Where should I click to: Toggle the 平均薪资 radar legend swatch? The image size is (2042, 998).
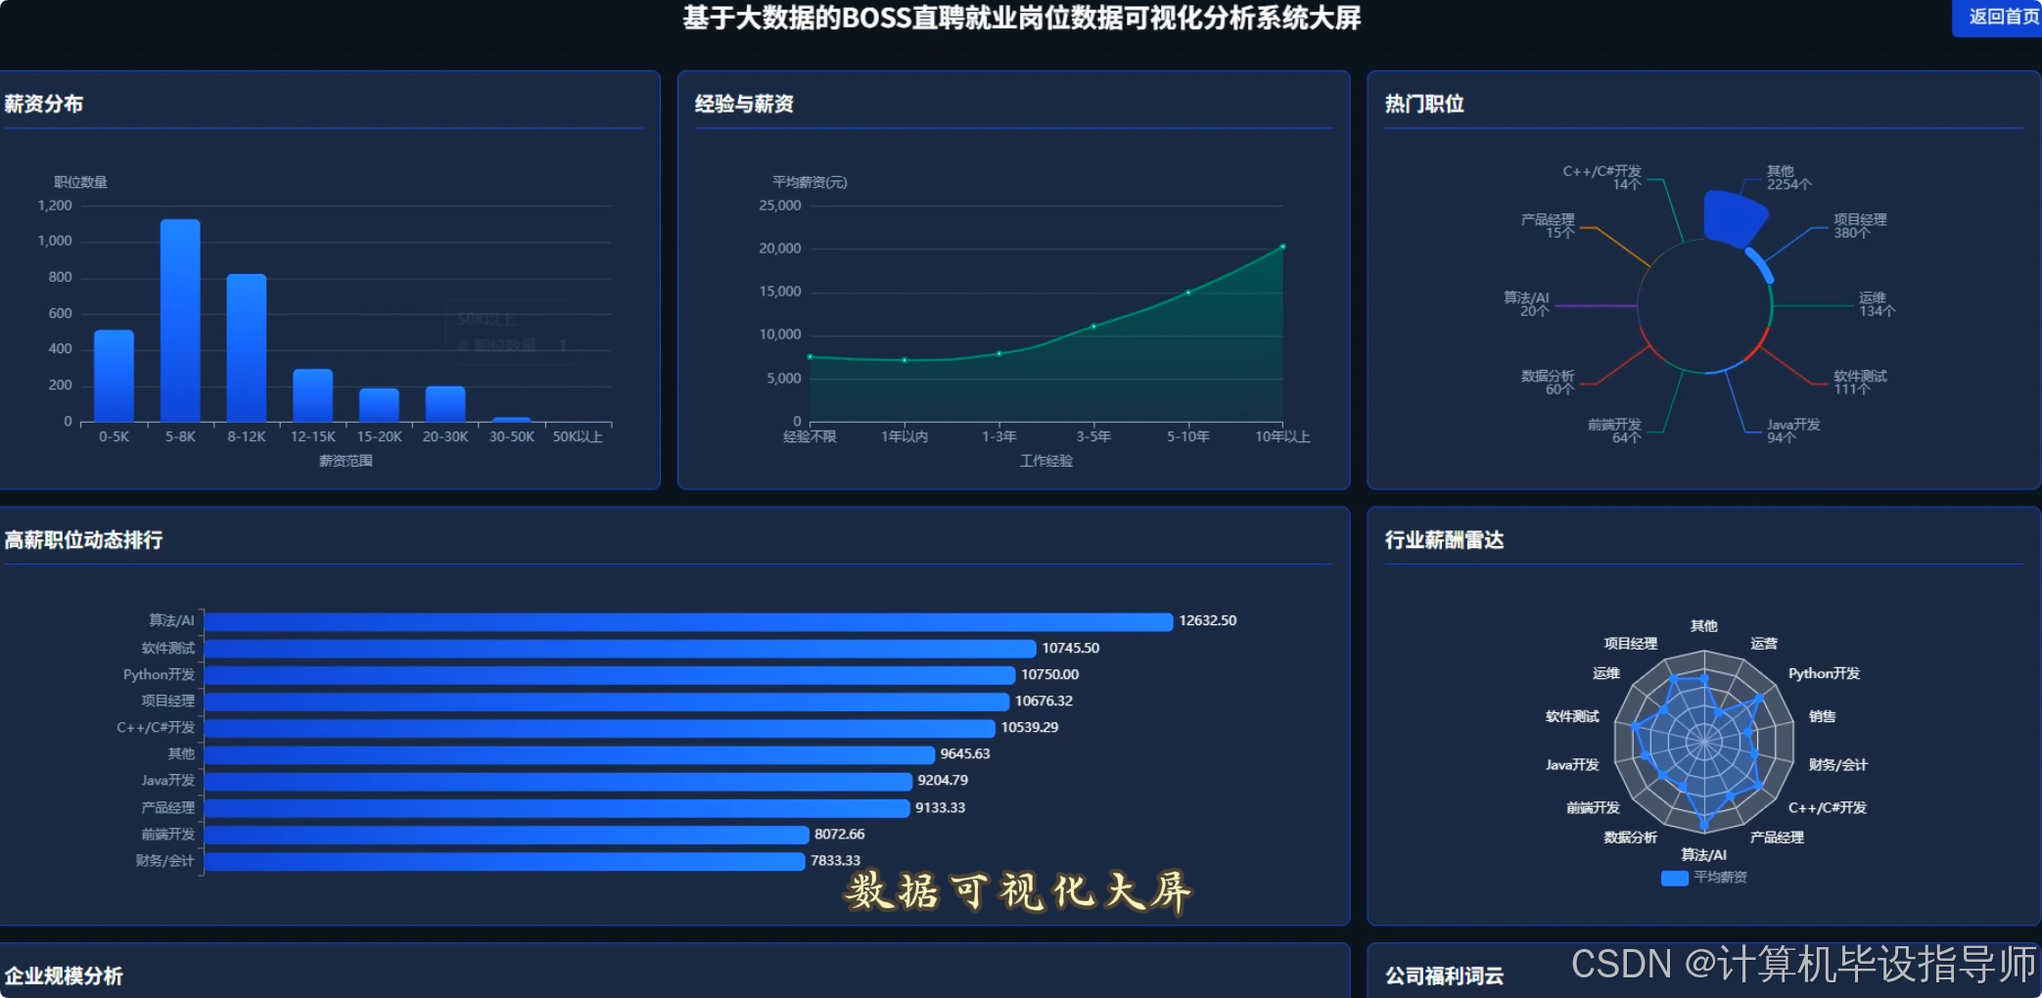click(x=1674, y=878)
